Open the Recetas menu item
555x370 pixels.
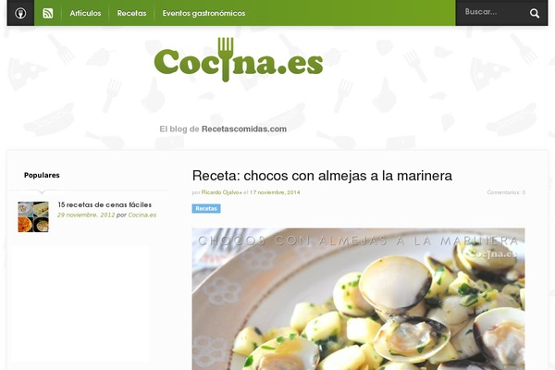point(131,13)
